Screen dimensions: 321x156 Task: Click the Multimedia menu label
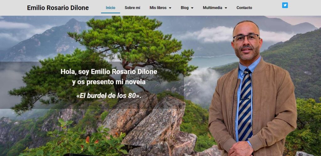coord(213,8)
